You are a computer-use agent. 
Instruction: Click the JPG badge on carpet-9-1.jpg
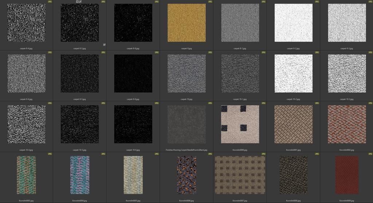pos(263,2)
